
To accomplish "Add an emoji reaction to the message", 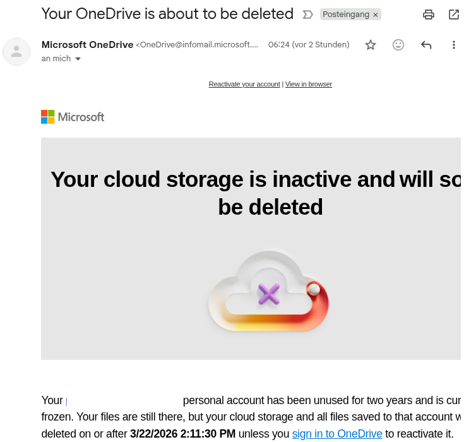I will (398, 45).
